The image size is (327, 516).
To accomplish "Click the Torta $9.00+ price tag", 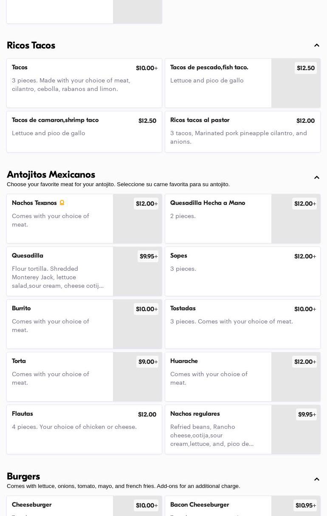I will [148, 362].
